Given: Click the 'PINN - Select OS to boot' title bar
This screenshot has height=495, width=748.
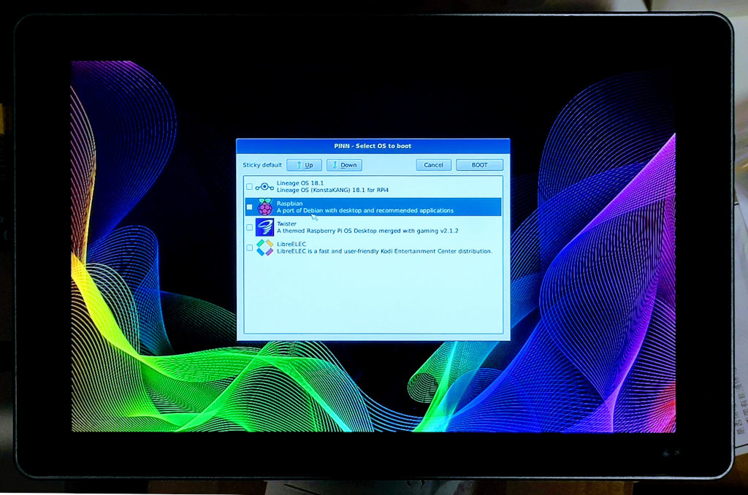Looking at the screenshot, I should tap(373, 146).
